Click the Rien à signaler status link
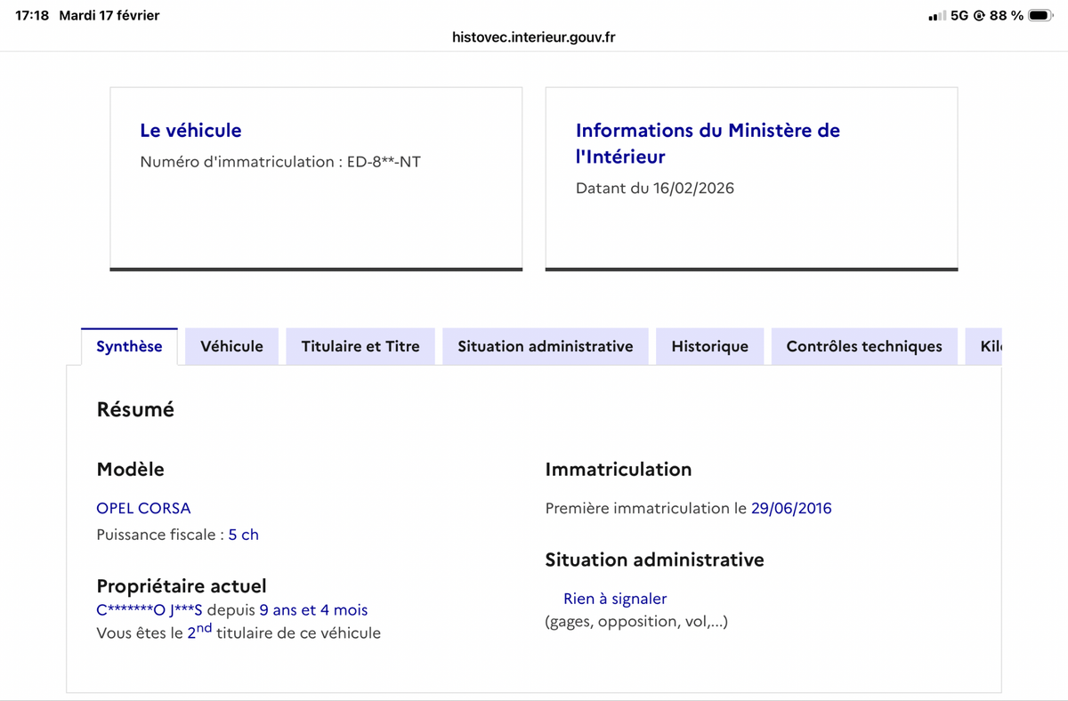Viewport: 1068px width, 701px height. tap(614, 599)
